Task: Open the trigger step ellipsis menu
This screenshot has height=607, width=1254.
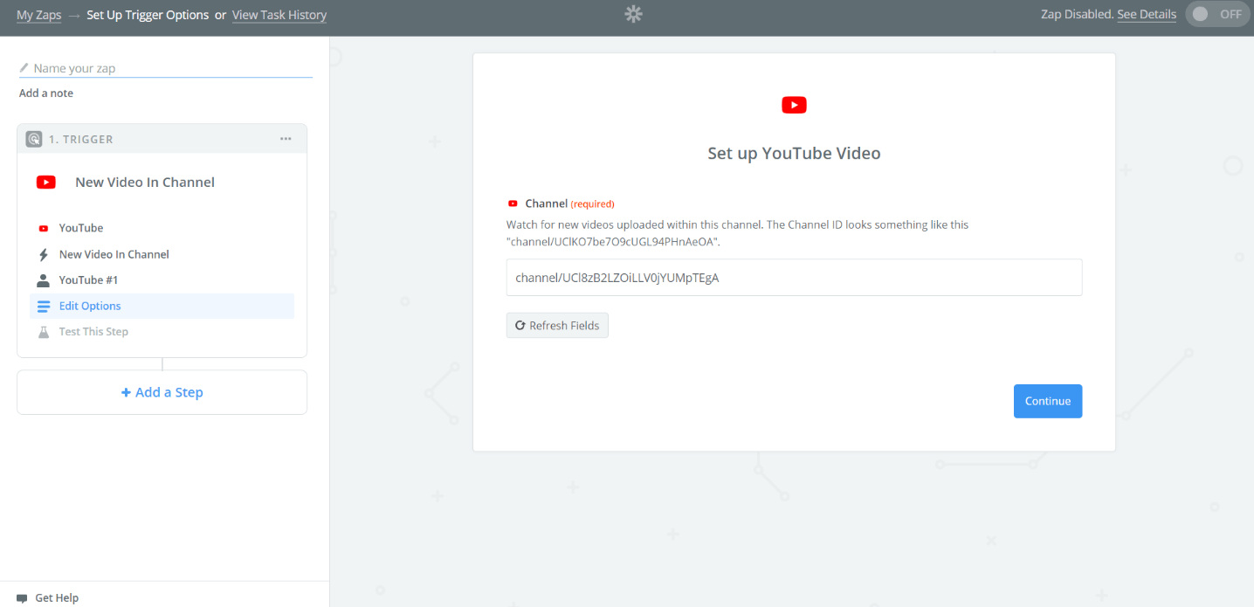Action: [286, 138]
